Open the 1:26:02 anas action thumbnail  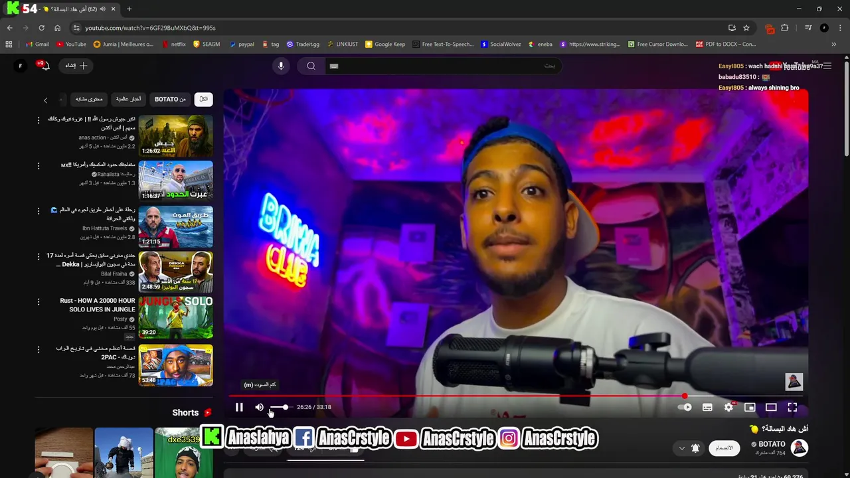(x=175, y=135)
